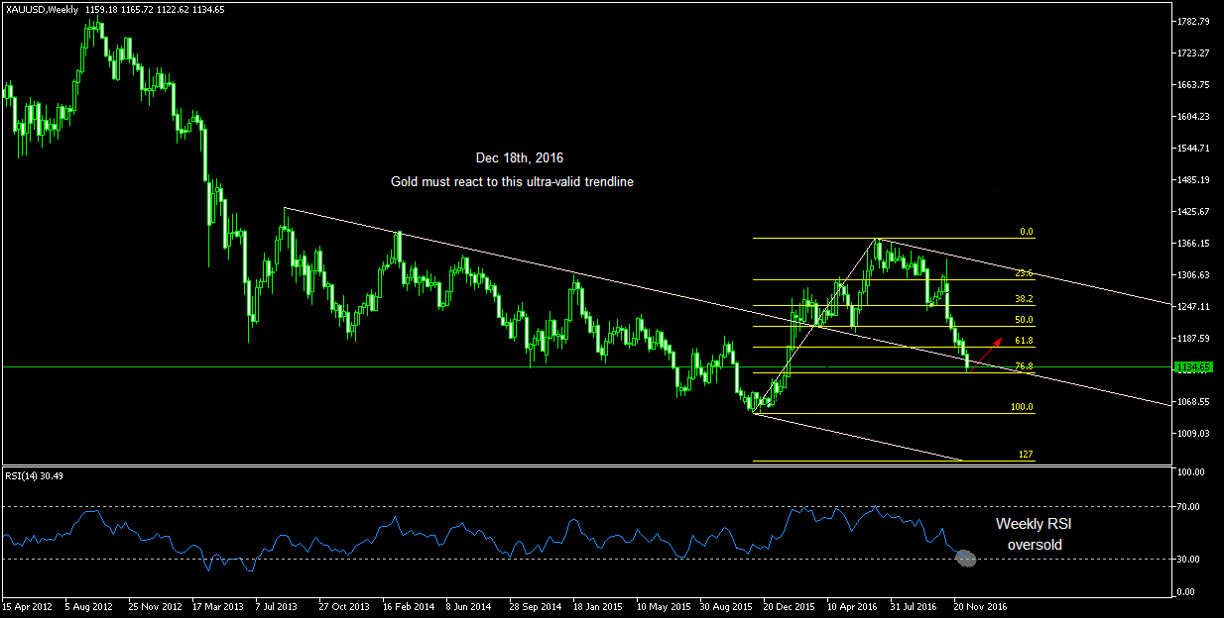
Task: Click the Fibonacci 0.0 level label
Action: point(1027,232)
